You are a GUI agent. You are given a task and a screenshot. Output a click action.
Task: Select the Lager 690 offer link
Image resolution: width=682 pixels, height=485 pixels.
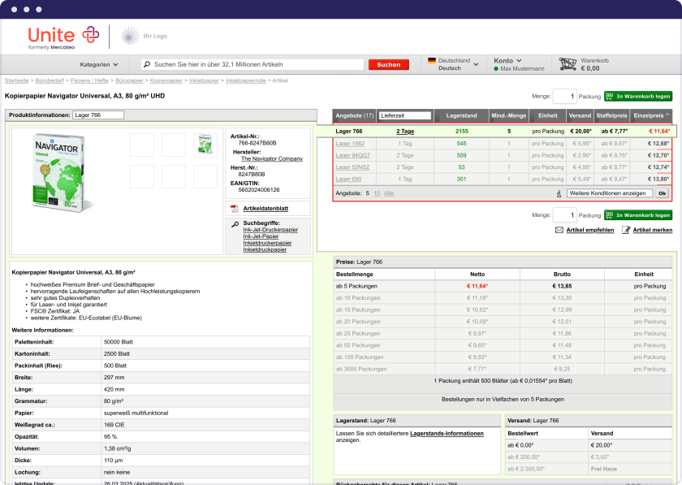348,179
